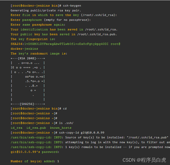Click the '+---[RSA 2048]----+' header

(x=28, y=58)
